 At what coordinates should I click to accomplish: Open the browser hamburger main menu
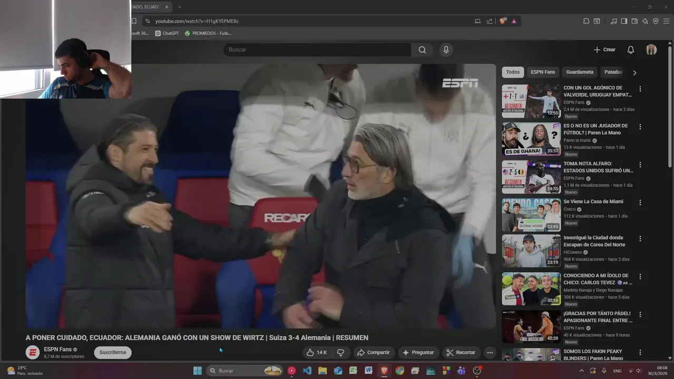(x=666, y=21)
